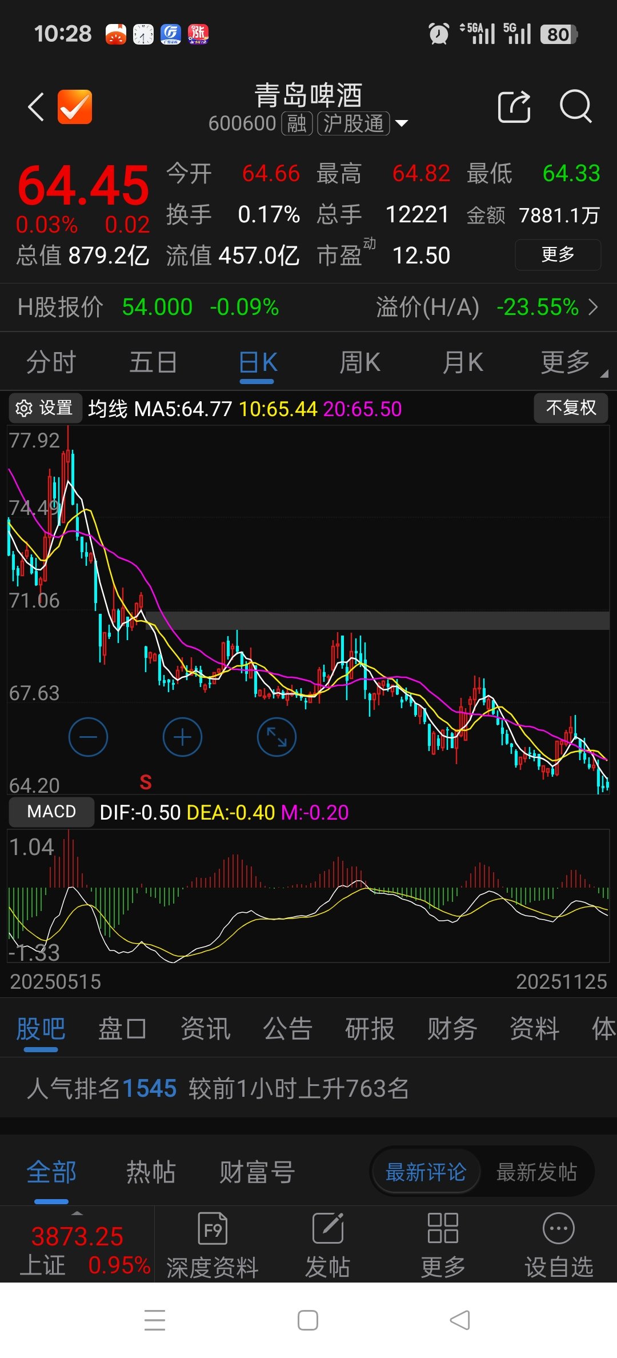
Task: Expand 上证 index 3873.25 panel
Action: point(77,1244)
